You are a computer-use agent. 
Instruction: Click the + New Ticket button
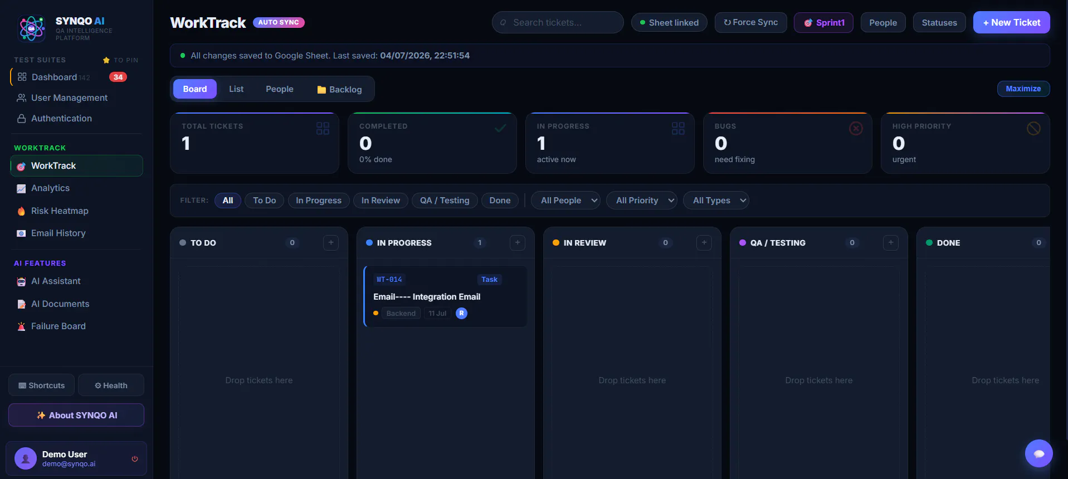[1011, 22]
